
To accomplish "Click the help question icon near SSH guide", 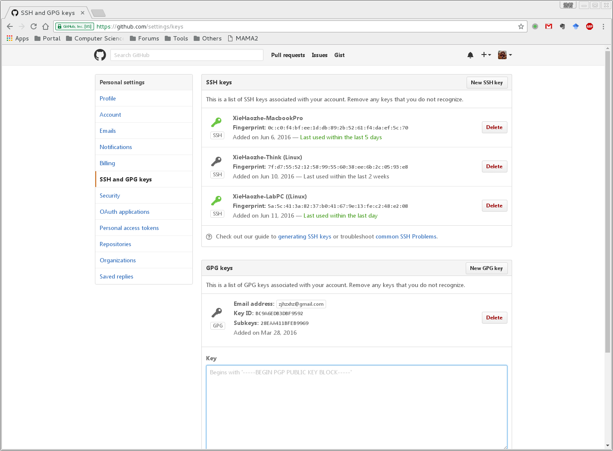I will coord(209,237).
